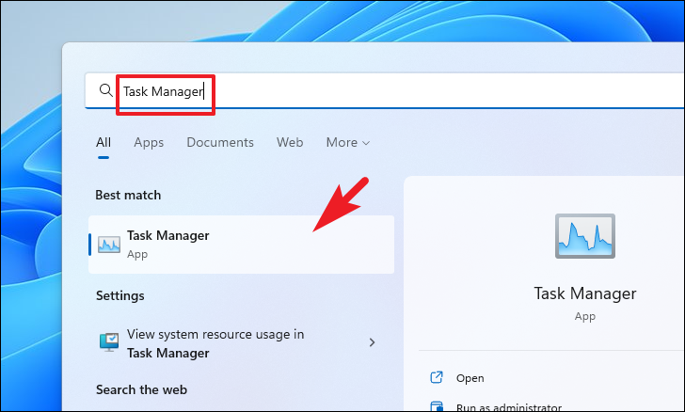
Task: Click the Best match heading
Action: 128,195
